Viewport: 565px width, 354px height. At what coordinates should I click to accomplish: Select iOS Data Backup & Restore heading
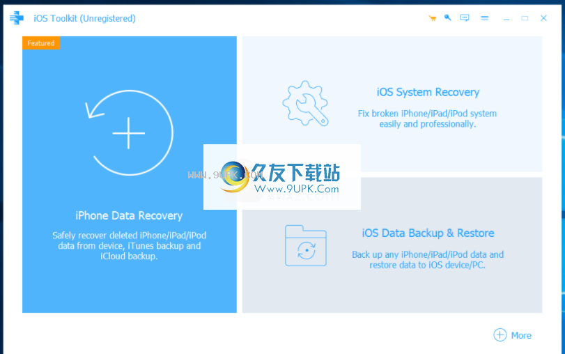(x=428, y=233)
